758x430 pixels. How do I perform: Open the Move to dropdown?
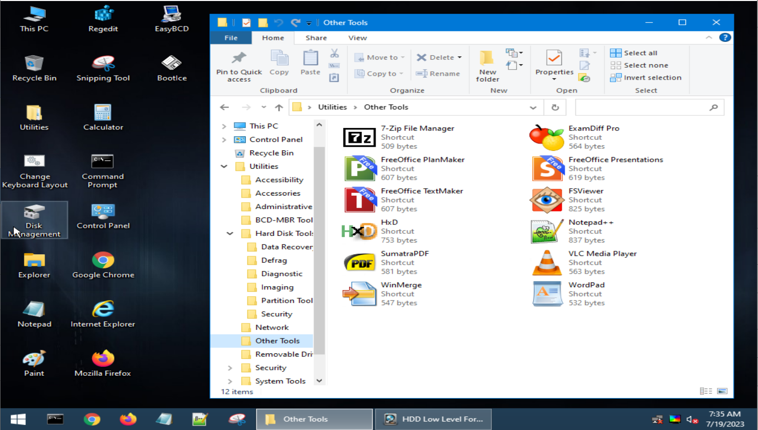tap(379, 57)
